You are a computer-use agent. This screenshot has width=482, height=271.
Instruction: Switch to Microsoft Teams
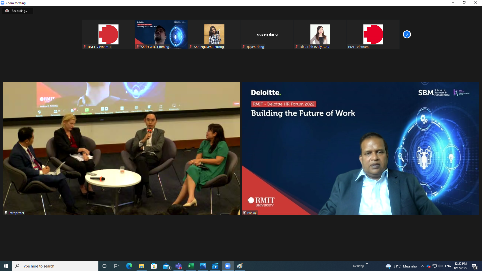[x=178, y=266]
